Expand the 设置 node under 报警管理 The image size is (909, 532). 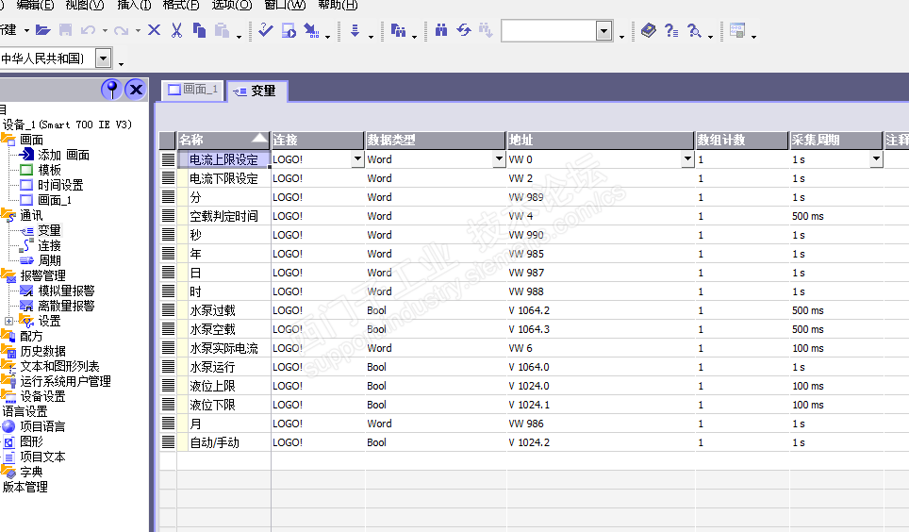coord(8,321)
